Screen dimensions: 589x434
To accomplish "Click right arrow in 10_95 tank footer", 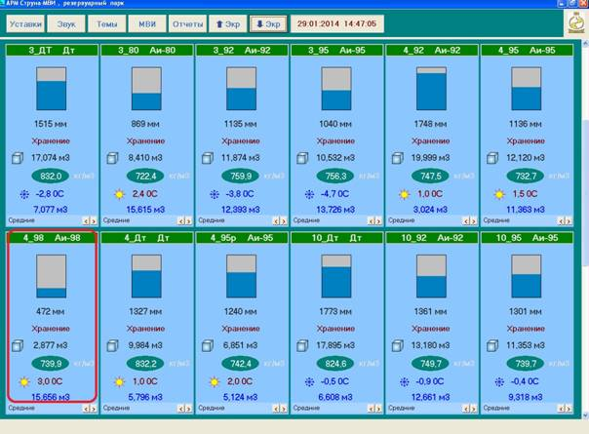I will [x=569, y=409].
